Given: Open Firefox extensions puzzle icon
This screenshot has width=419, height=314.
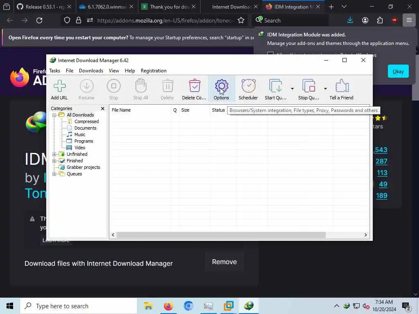Looking at the screenshot, I should (x=380, y=20).
